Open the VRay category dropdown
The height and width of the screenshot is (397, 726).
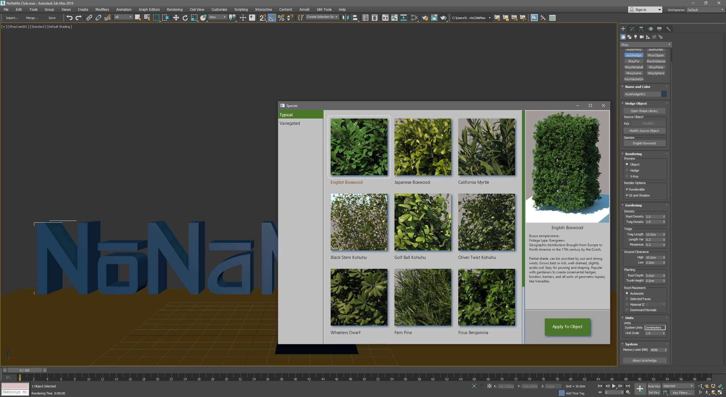[645, 45]
